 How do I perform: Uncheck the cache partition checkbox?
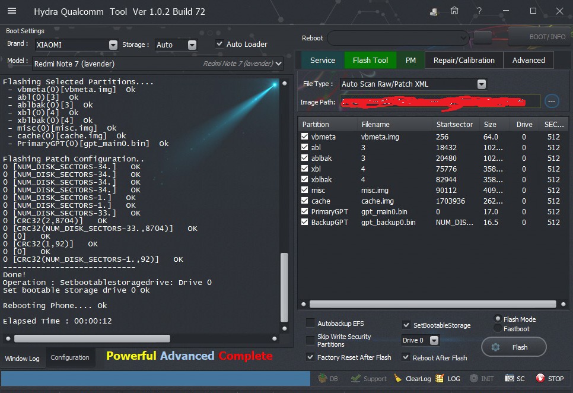tap(304, 200)
